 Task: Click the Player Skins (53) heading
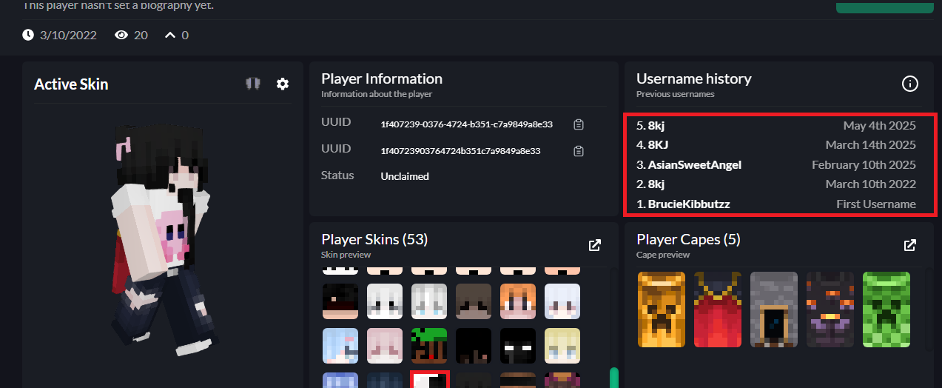pyautogui.click(x=374, y=239)
